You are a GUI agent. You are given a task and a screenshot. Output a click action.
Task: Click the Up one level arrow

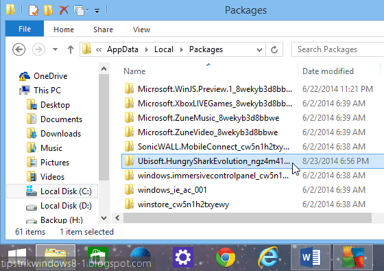pyautogui.click(x=71, y=49)
